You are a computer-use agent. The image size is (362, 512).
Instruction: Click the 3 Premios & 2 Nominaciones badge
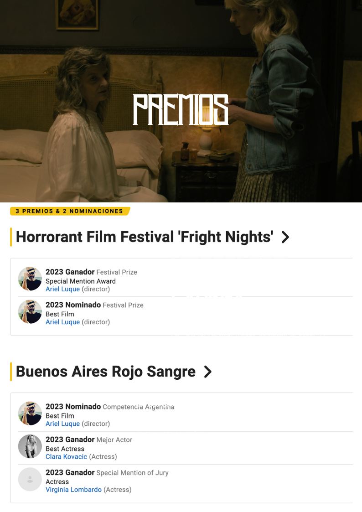pos(70,211)
